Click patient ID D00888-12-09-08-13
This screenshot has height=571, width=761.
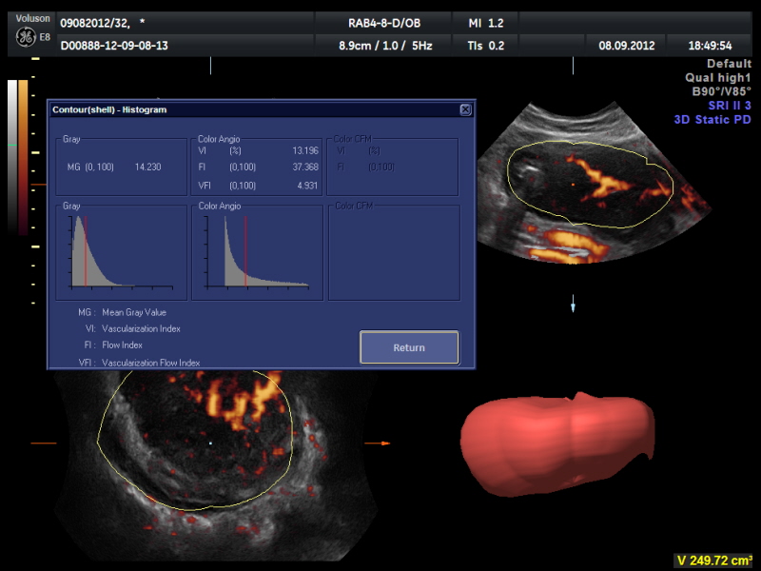(x=114, y=46)
